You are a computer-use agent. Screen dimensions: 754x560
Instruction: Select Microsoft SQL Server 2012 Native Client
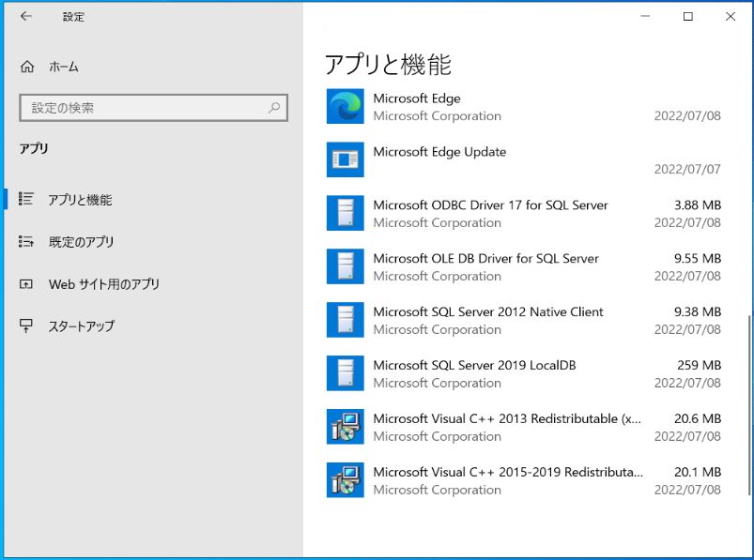pos(488,311)
